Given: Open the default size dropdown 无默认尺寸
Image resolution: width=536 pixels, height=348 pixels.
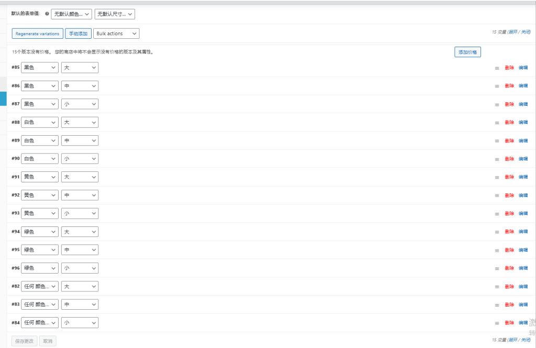Looking at the screenshot, I should (x=115, y=14).
